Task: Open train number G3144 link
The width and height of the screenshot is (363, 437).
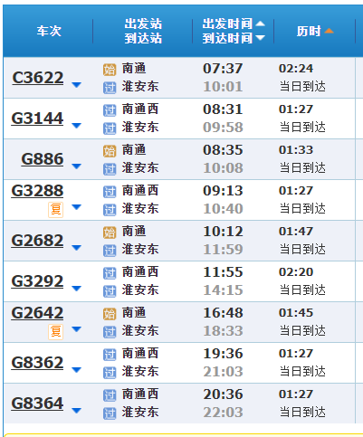Action: click(37, 119)
